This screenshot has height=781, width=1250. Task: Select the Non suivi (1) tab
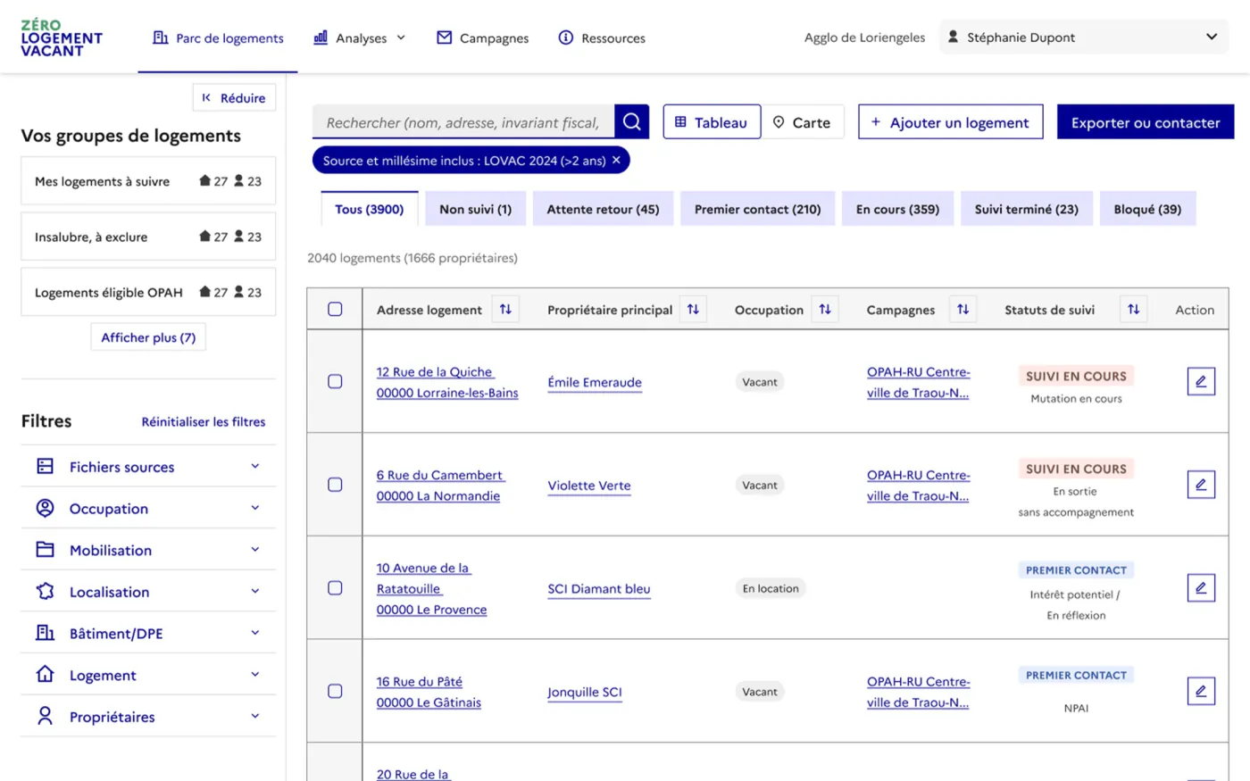click(x=476, y=209)
